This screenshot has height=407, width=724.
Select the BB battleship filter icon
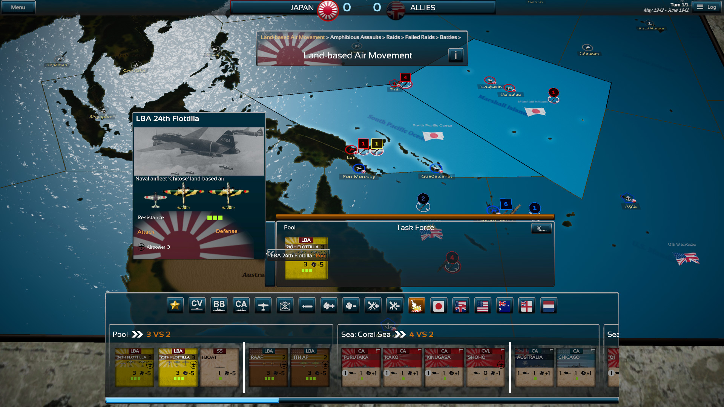pos(219,305)
